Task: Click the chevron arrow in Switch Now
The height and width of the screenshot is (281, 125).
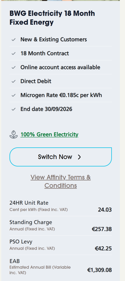Action: tap(80, 157)
